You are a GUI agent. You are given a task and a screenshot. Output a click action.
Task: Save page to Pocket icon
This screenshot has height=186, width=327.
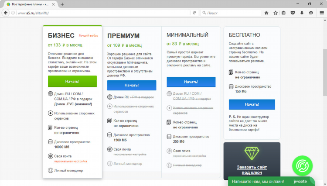tap(293, 13)
